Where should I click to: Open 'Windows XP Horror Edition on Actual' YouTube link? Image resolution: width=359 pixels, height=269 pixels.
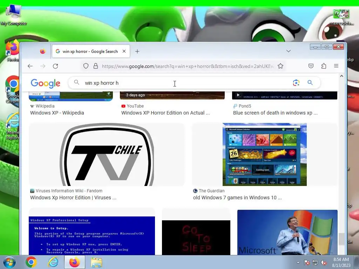[165, 113]
